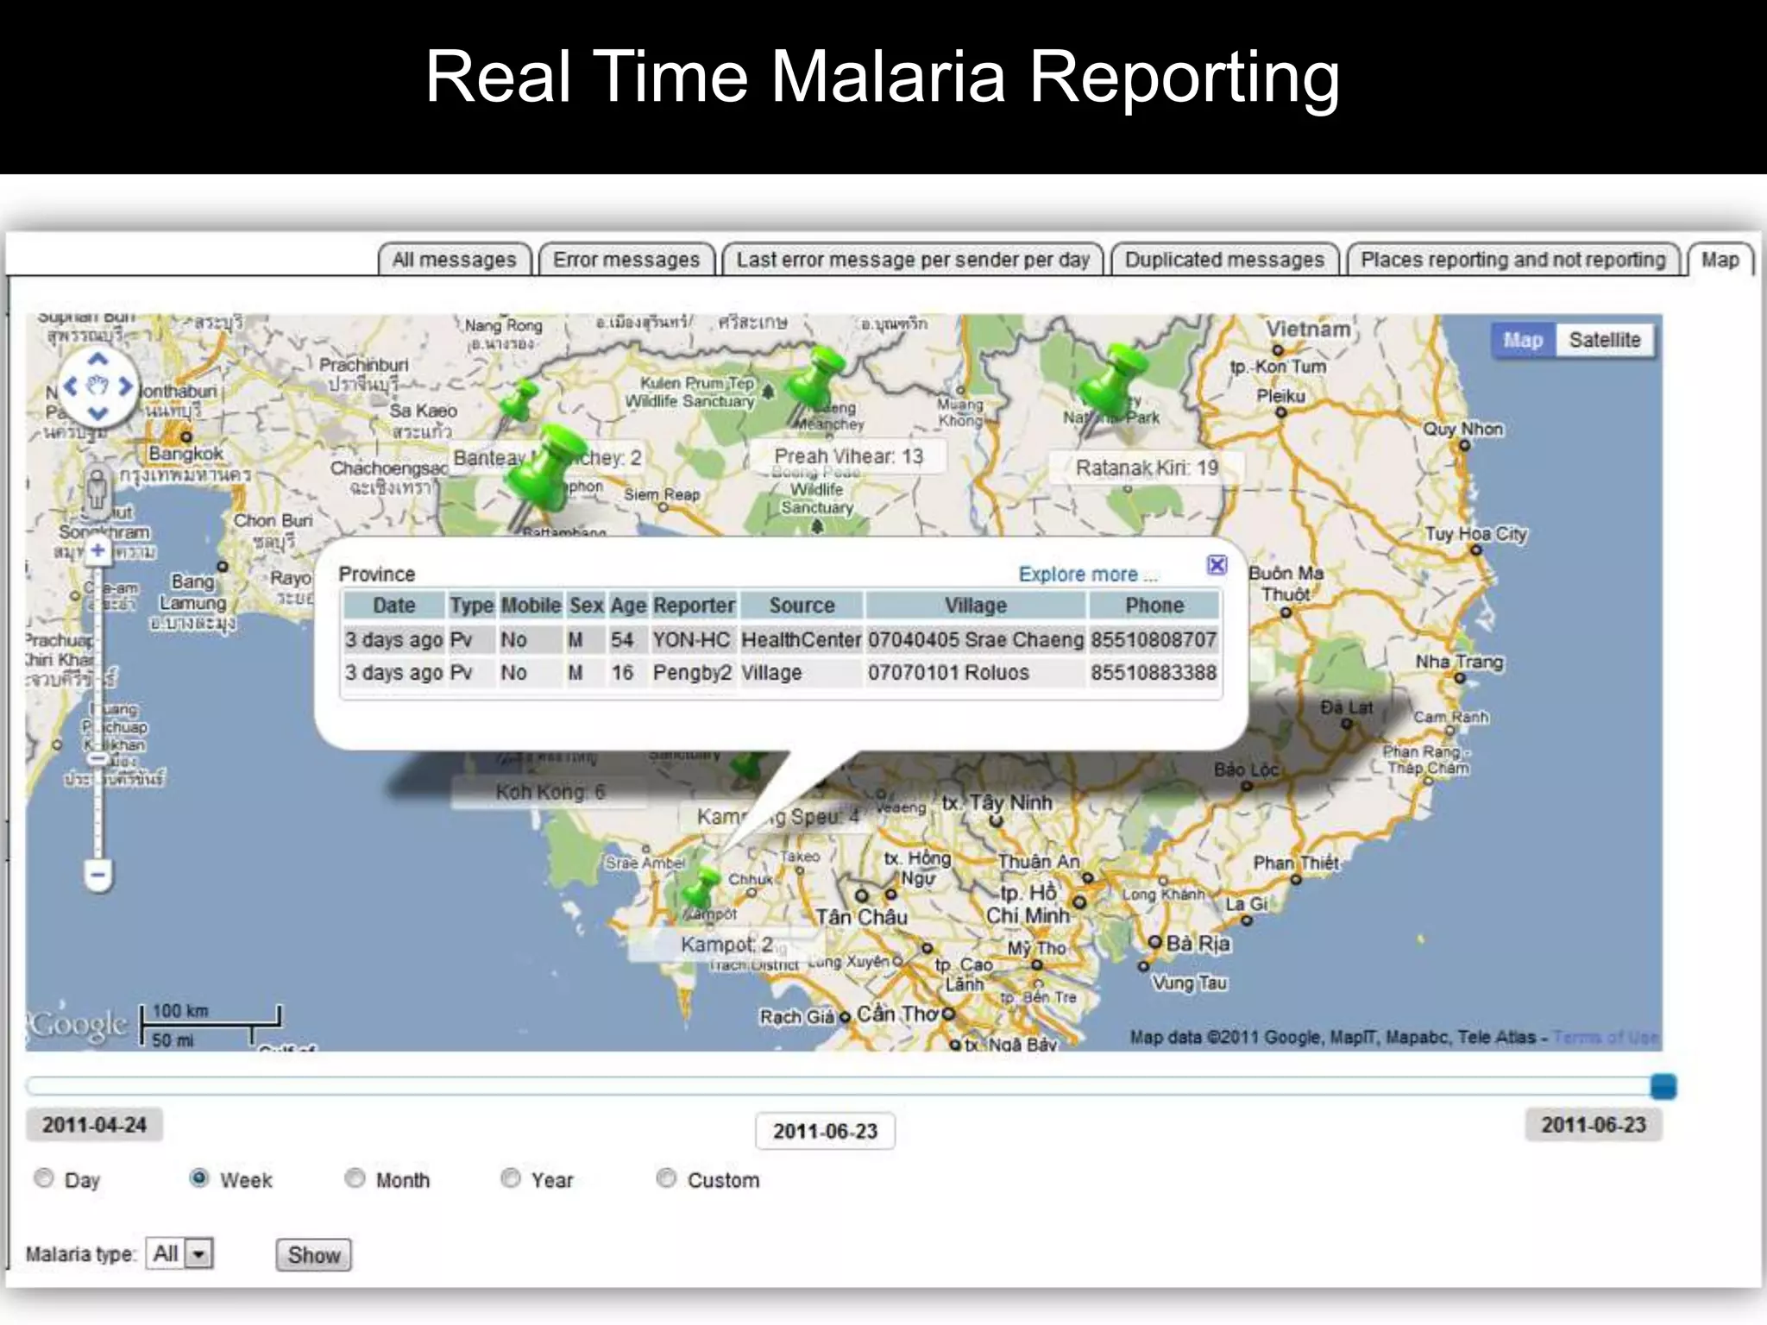Click the Kampong Speu: 4 label
This screenshot has width=1767, height=1325.
777,816
